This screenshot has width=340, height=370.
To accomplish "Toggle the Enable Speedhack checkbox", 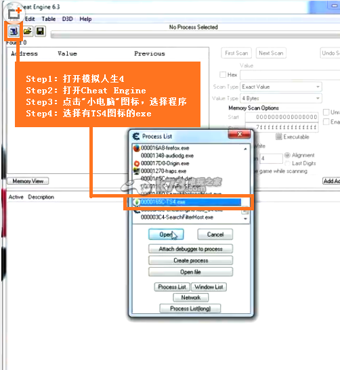I will [326, 122].
